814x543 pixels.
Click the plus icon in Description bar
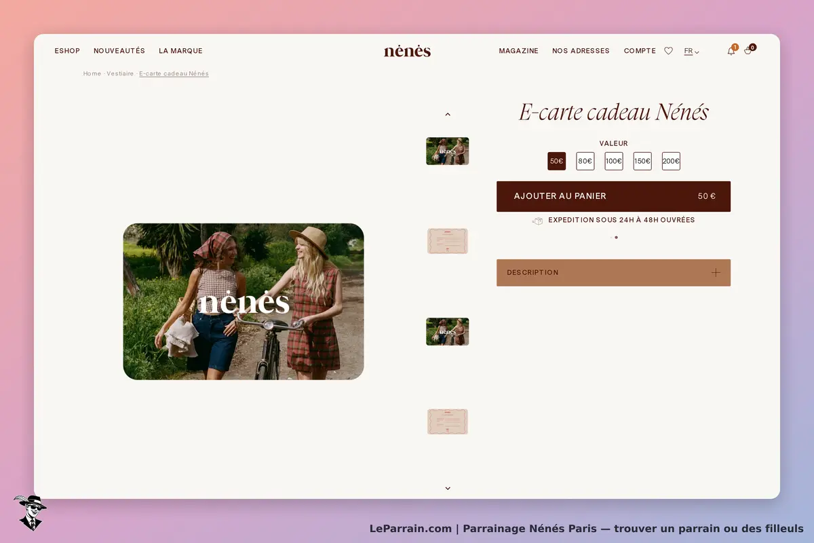pos(716,273)
